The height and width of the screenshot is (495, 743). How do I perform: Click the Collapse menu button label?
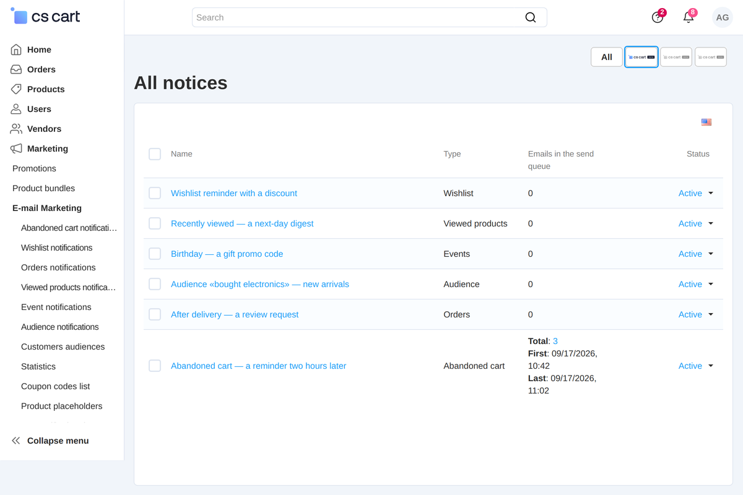click(x=58, y=441)
